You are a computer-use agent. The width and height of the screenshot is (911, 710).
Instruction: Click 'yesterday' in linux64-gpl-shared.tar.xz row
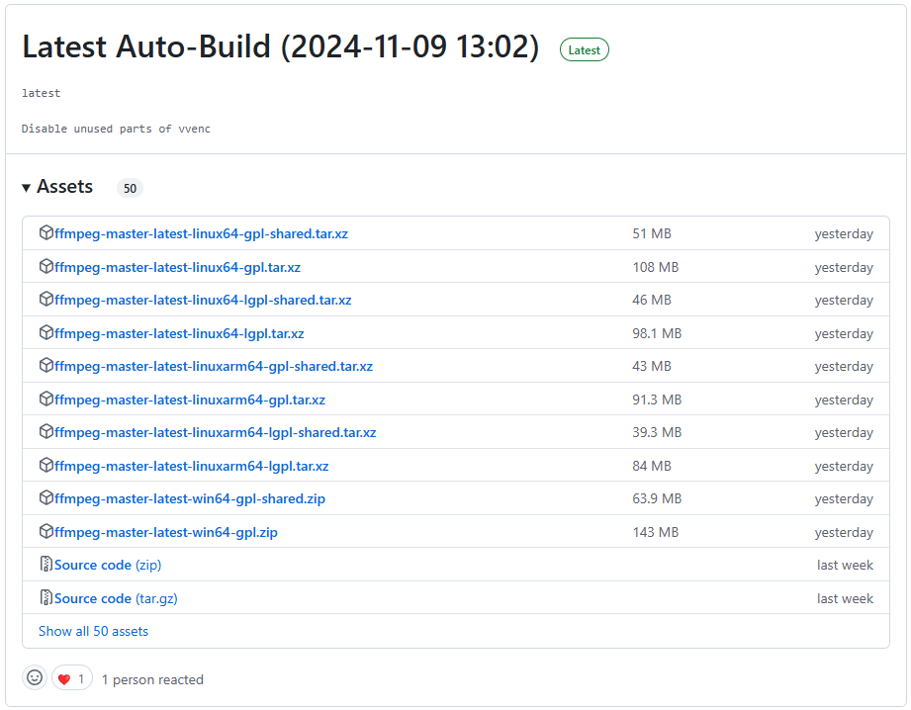pyautogui.click(x=844, y=234)
